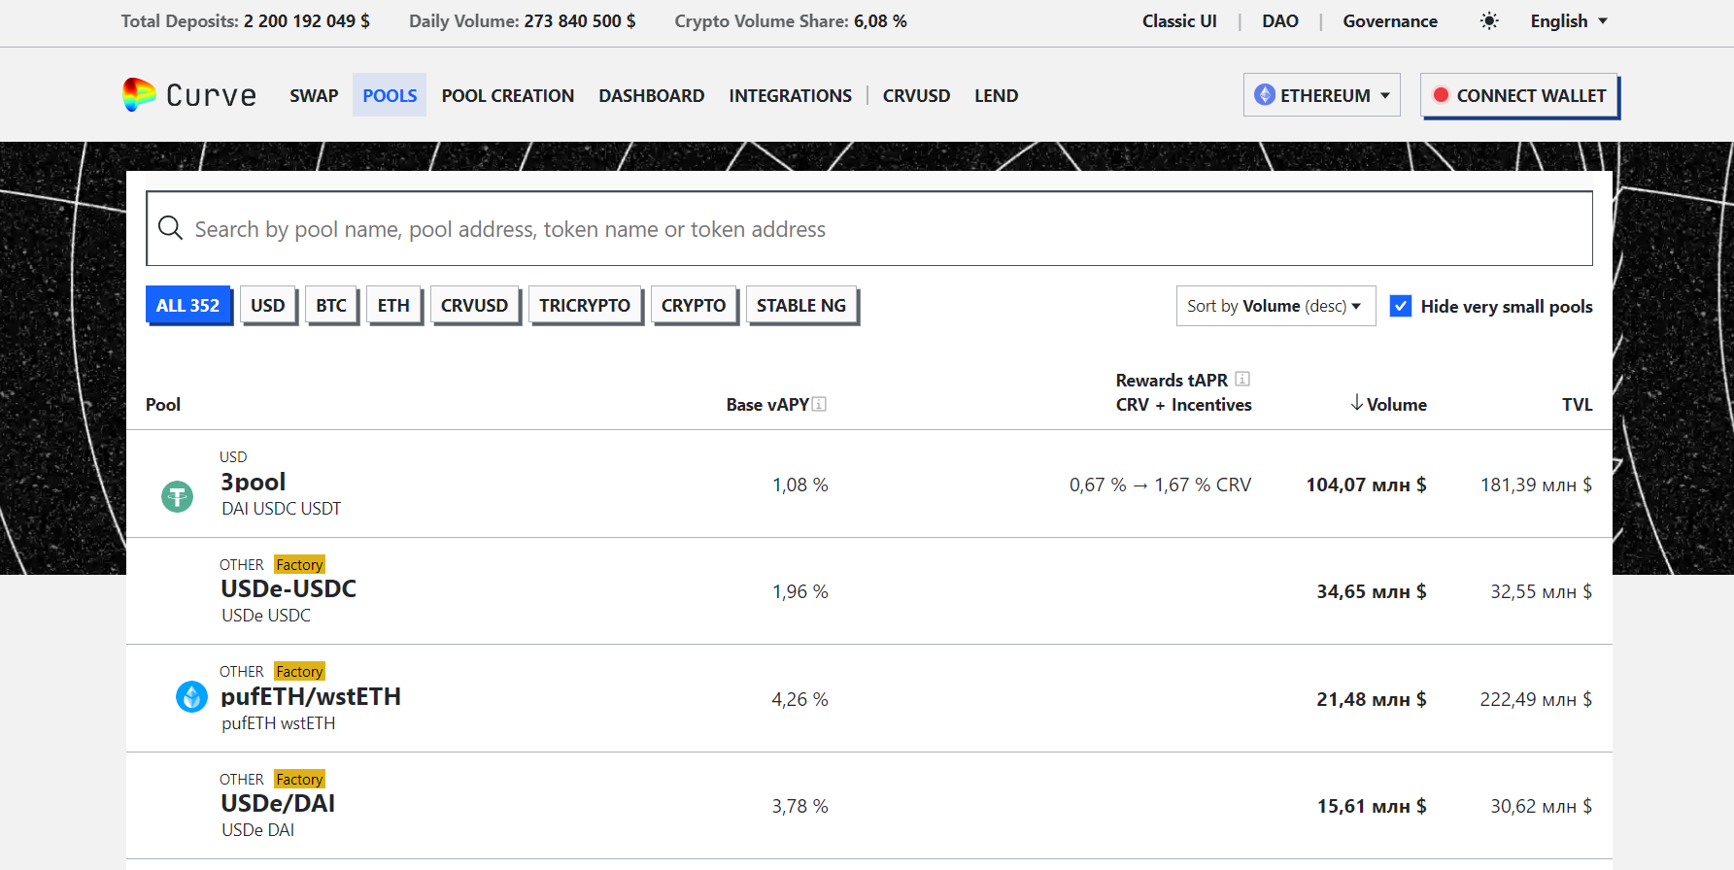
Task: Sort by the TVL column header
Action: pyautogui.click(x=1577, y=404)
